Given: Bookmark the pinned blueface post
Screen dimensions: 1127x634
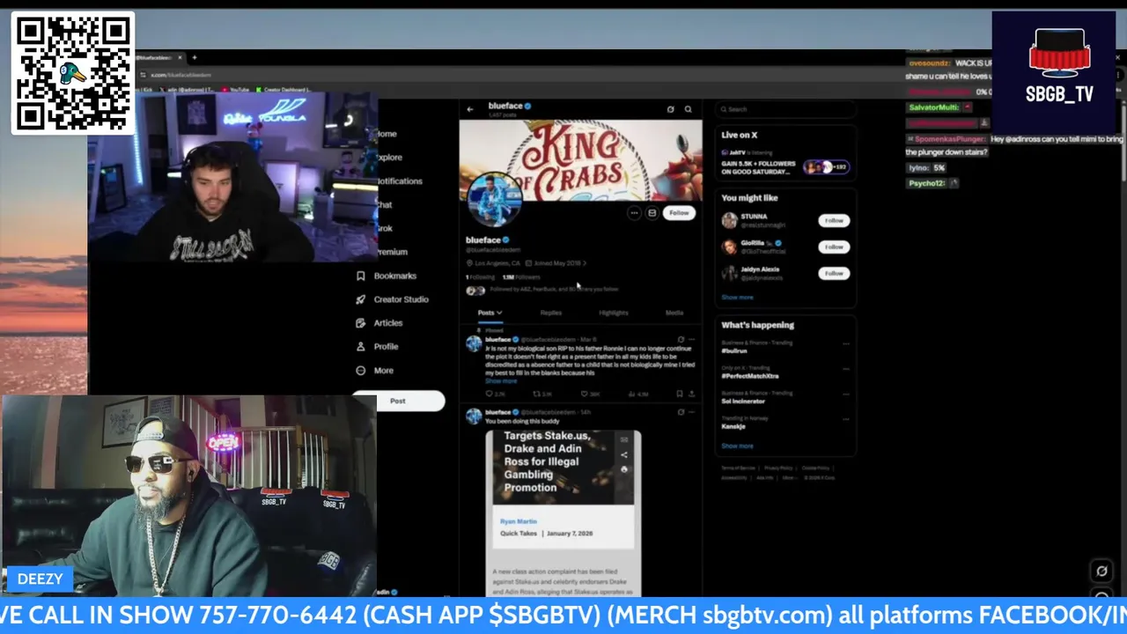Looking at the screenshot, I should (679, 394).
